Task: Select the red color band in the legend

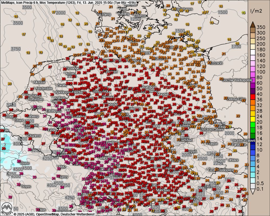Action: [x=253, y=97]
